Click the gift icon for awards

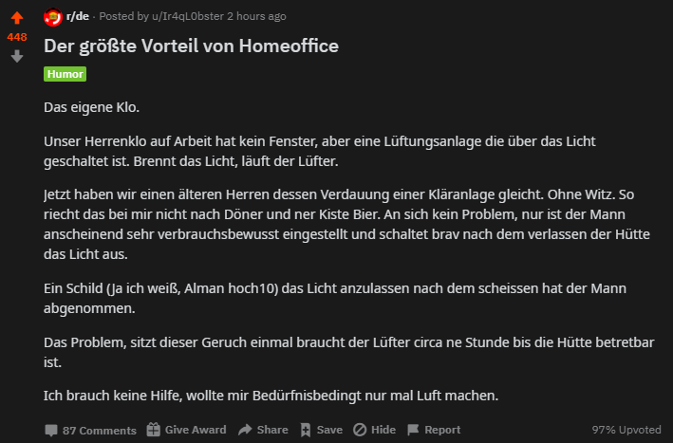[153, 430]
